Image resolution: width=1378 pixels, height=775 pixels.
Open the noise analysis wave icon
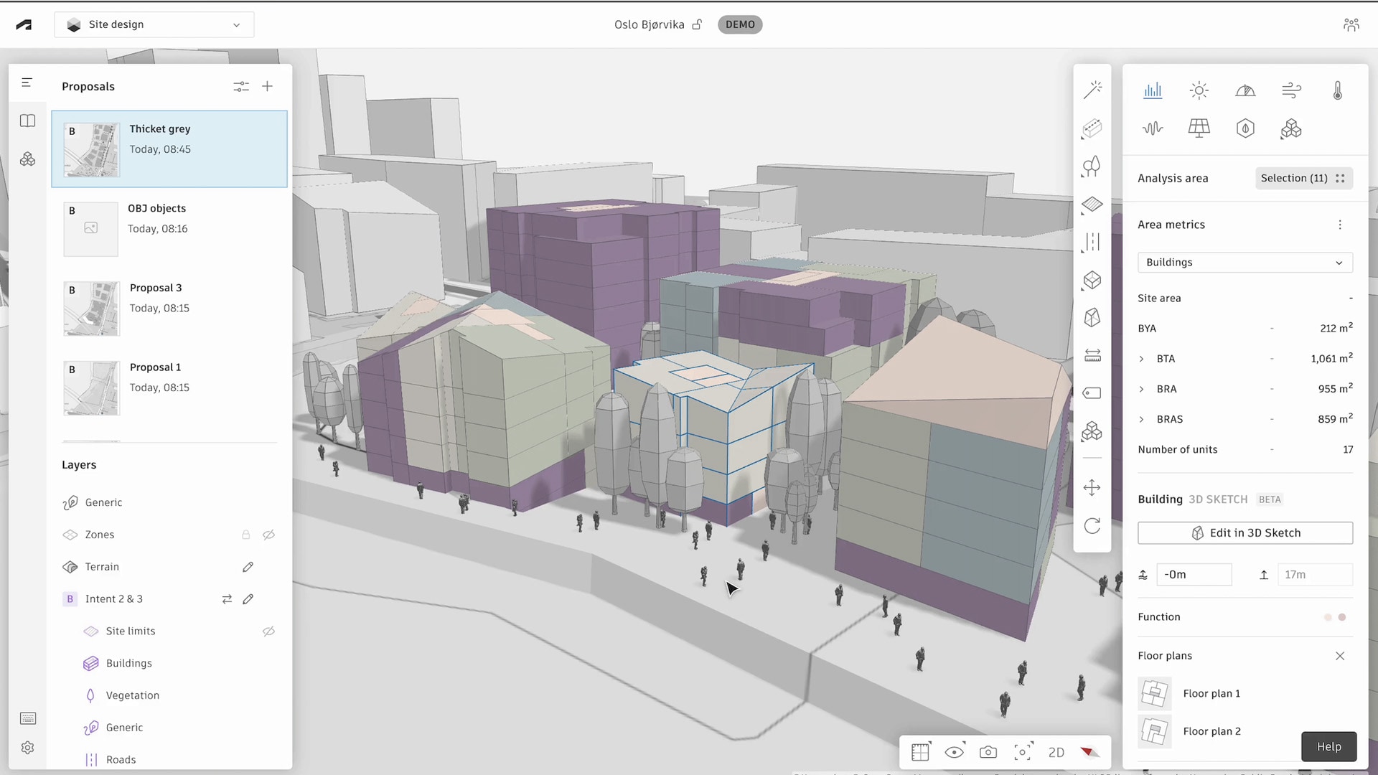tap(1153, 128)
